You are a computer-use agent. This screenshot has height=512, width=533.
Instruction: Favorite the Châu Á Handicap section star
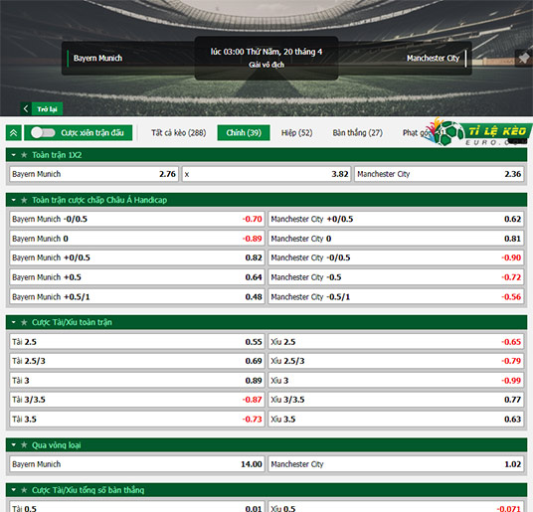[24, 200]
